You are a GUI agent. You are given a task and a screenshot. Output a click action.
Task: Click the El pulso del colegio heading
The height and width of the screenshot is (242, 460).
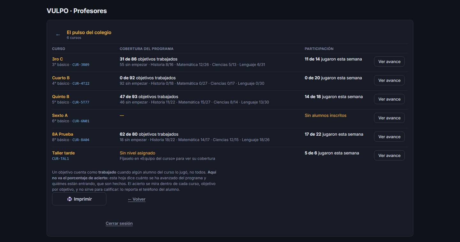[x=89, y=32]
